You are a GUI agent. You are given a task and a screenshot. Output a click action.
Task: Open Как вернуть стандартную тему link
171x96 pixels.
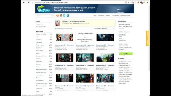[x=121, y=15]
